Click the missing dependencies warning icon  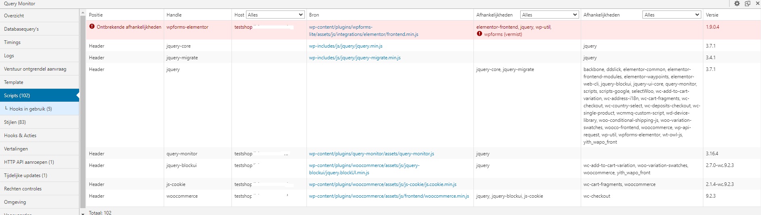[92, 27]
